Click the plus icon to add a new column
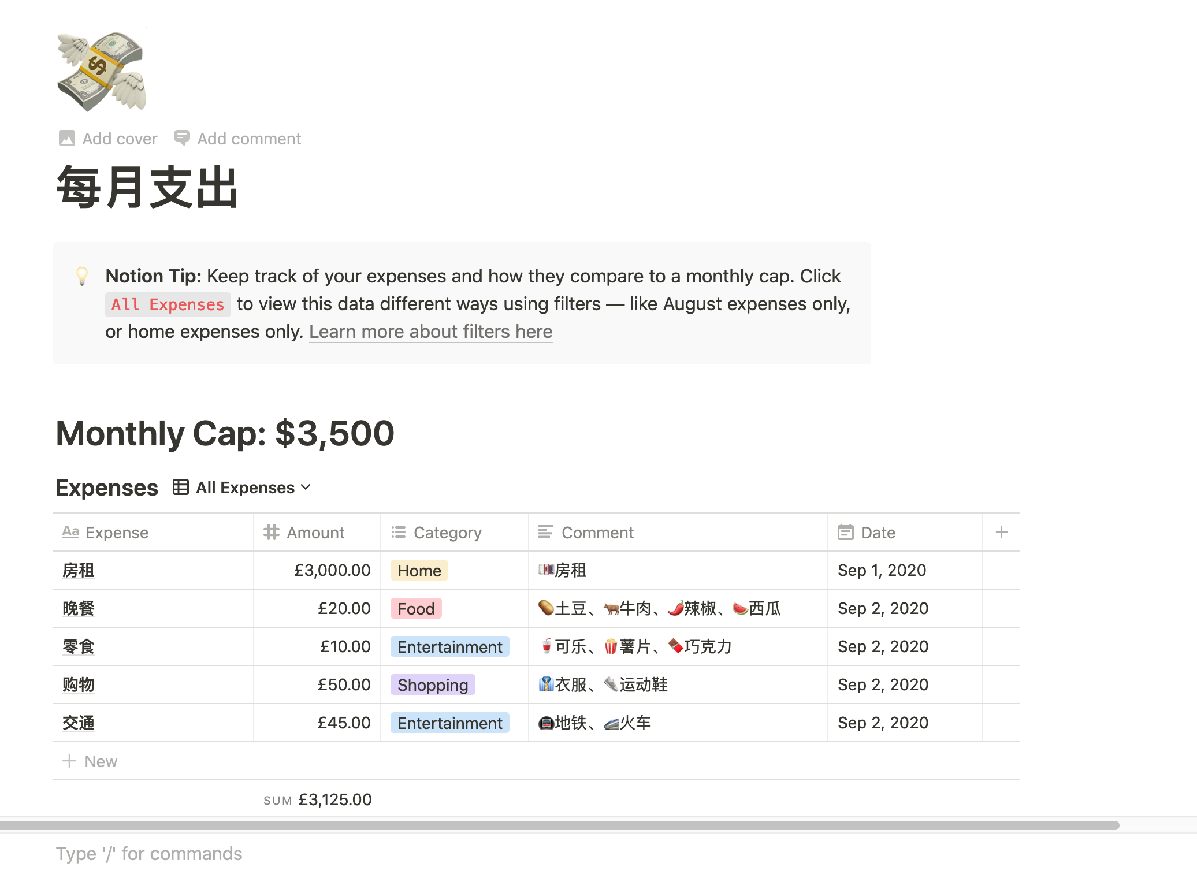Image resolution: width=1197 pixels, height=893 pixels. (x=1002, y=532)
